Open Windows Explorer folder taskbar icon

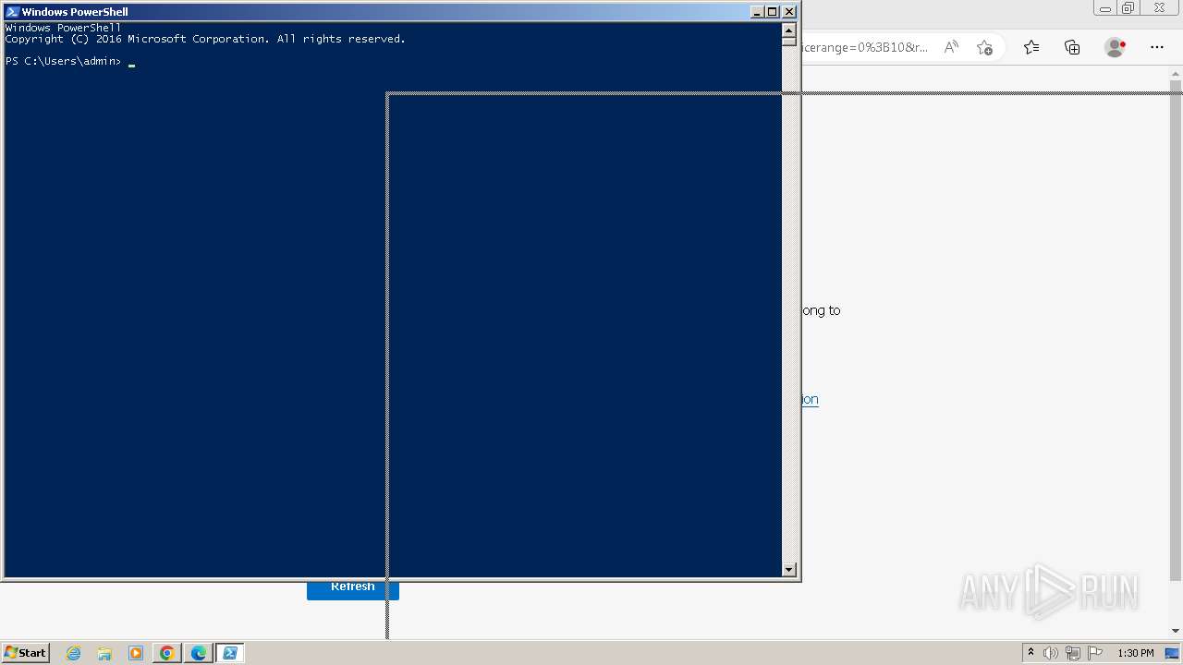(x=104, y=653)
